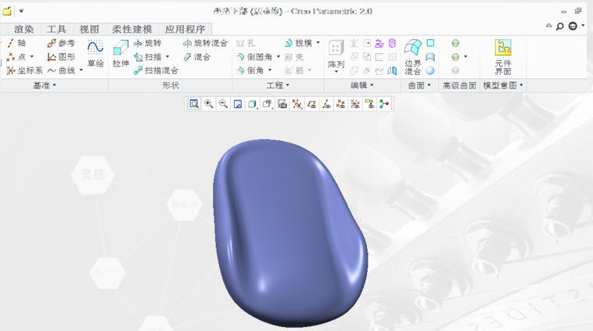The height and width of the screenshot is (331, 593).
Task: Expand the 基准 group dropdown
Action: (x=45, y=85)
